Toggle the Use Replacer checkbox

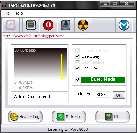(x=77, y=62)
